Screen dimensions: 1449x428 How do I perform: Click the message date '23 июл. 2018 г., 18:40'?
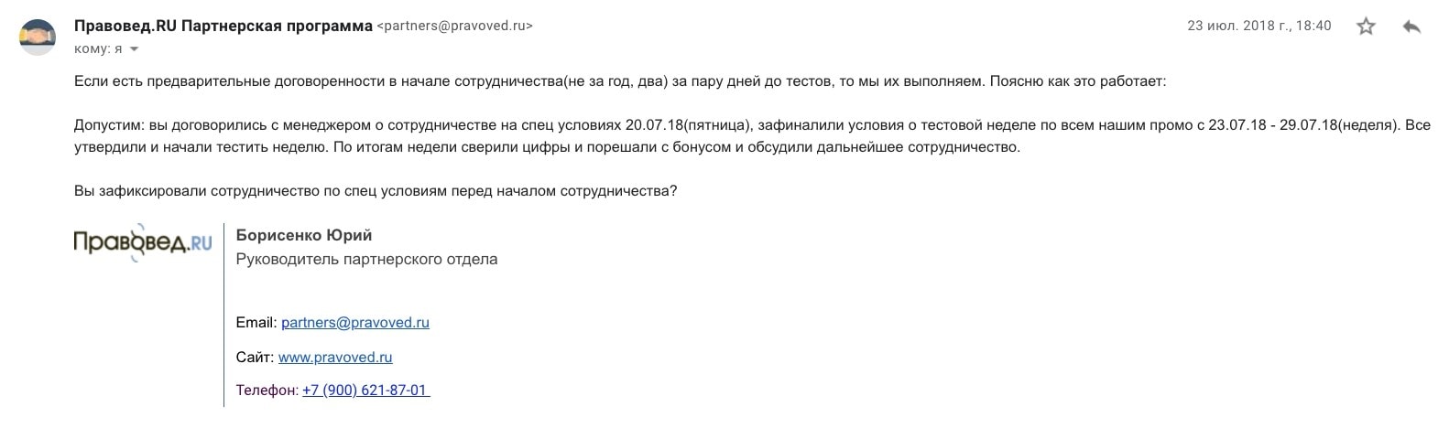coord(1258,27)
